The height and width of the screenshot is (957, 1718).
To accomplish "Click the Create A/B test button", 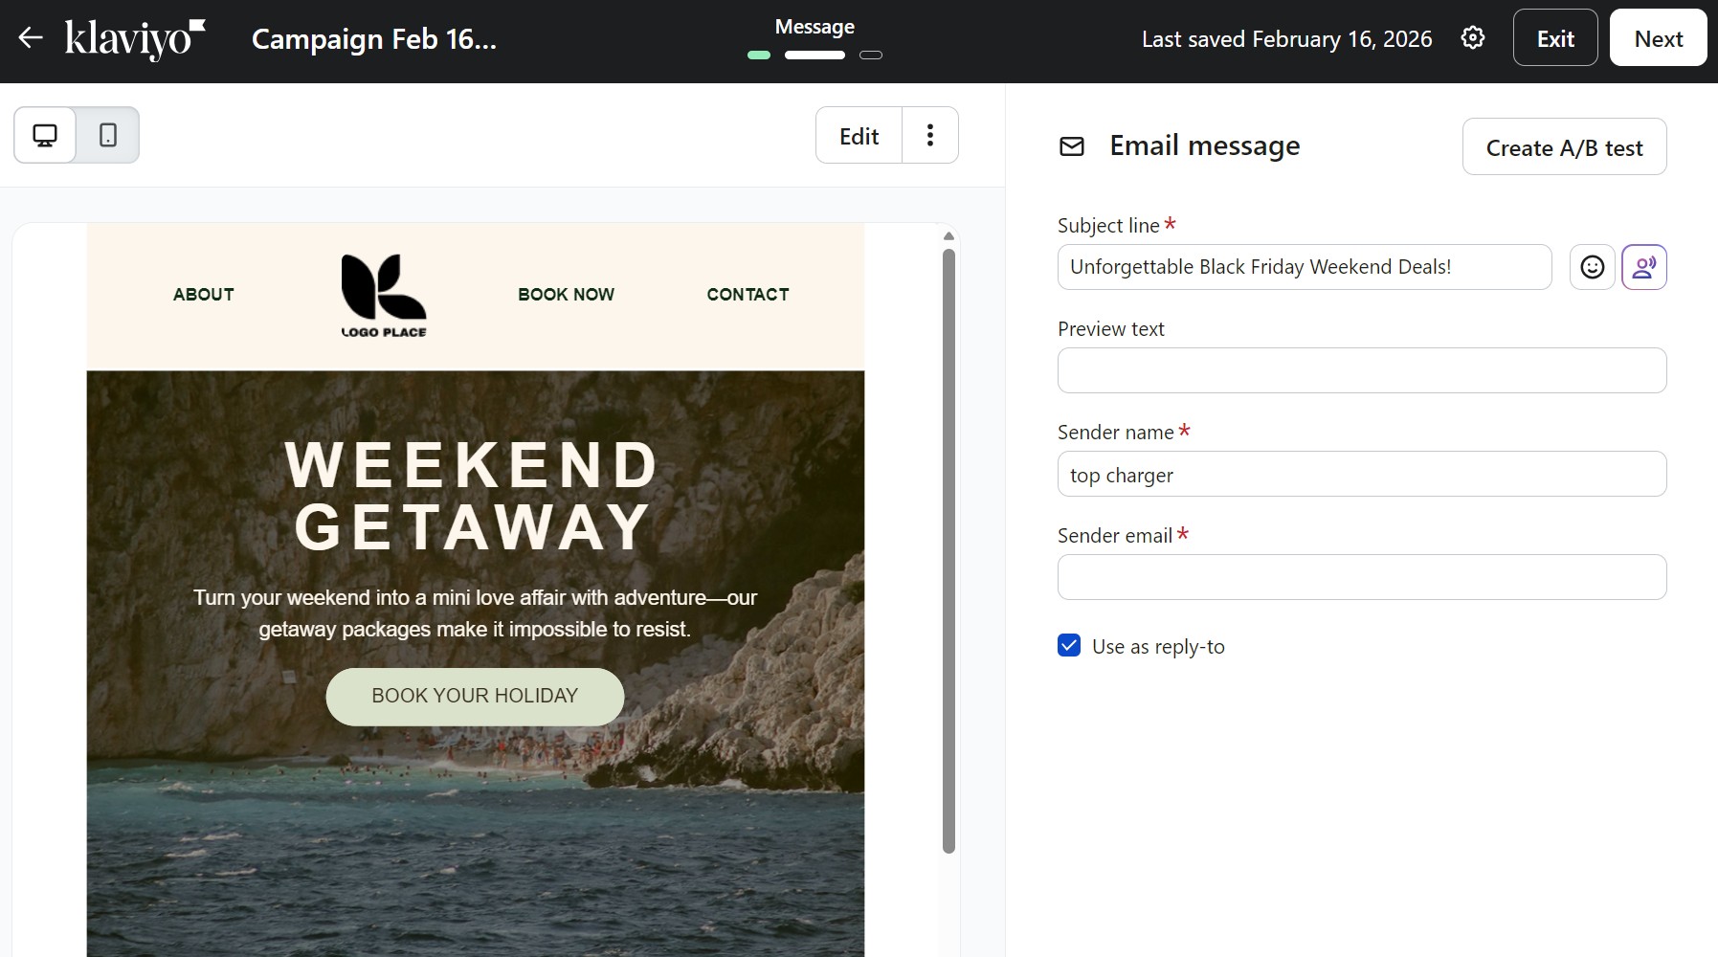I will click(1564, 146).
